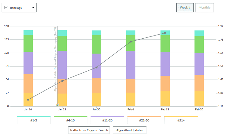
Task: Open the Rankings dropdown arrow
Action: tap(33, 8)
